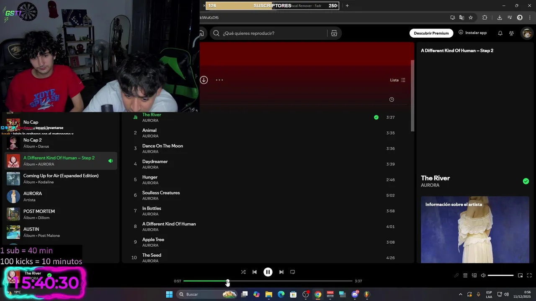Open the mini player icon
The width and height of the screenshot is (536, 301).
pyautogui.click(x=520, y=275)
